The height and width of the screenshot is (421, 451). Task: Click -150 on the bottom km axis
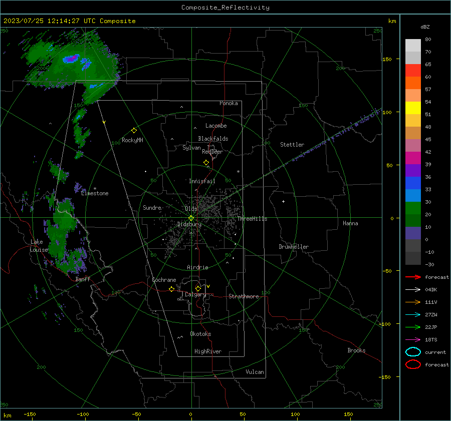pyautogui.click(x=30, y=414)
